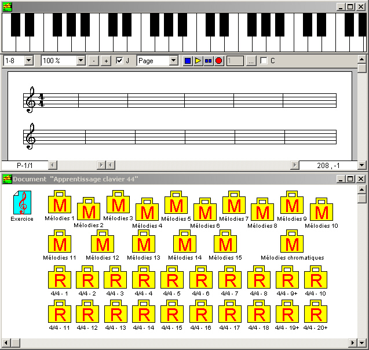Image resolution: width=369 pixels, height=350 pixels.
Task: Open the Mélodies 15 bag icon
Action: click(225, 241)
